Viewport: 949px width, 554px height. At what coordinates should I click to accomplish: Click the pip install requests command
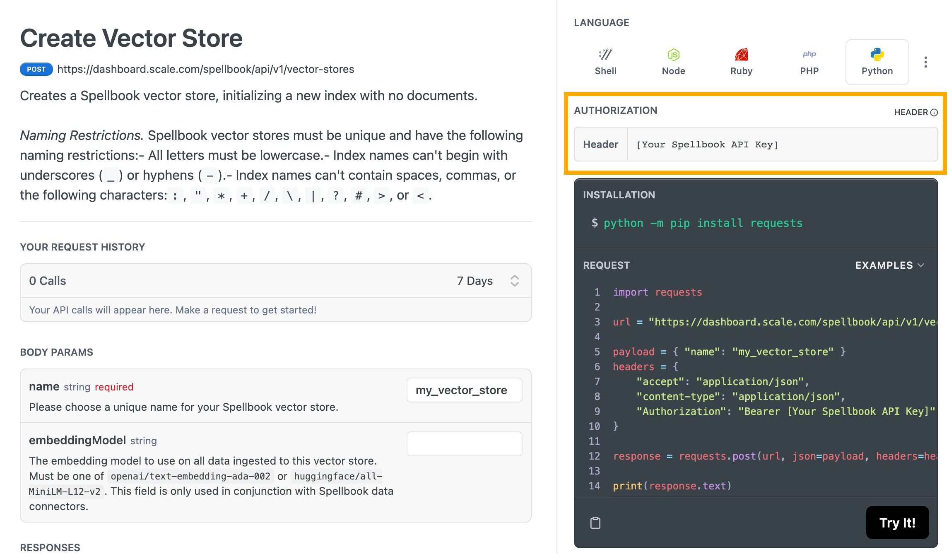(x=703, y=223)
